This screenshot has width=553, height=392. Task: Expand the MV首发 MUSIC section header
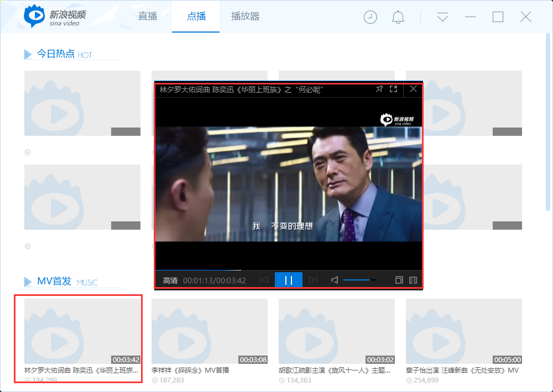point(55,282)
